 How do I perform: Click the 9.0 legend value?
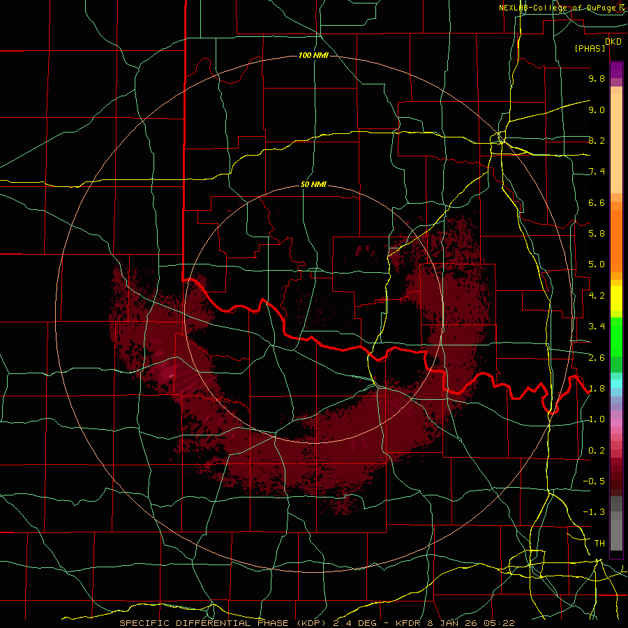[x=597, y=110]
